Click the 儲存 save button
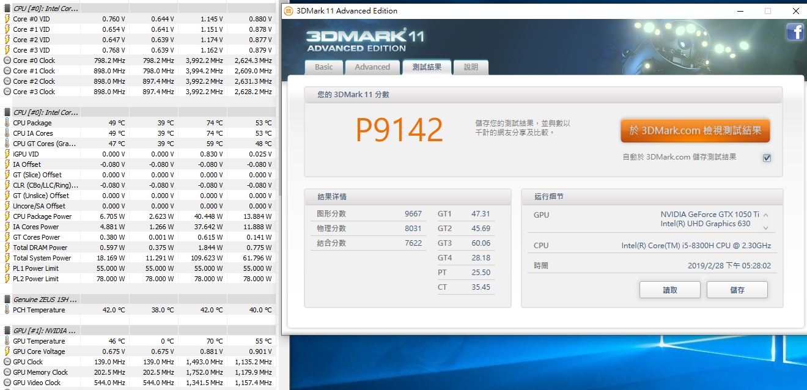Screen dimensions: 807x390 click(x=737, y=290)
